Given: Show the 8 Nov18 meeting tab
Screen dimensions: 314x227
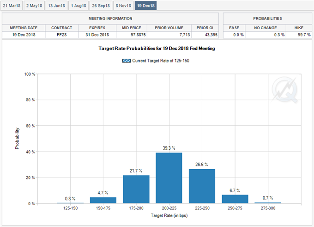Looking at the screenshot, I should 123,6.
